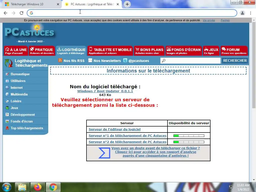Open a new tab with the plus button
Image resolution: width=256 pixels, height=192 pixels.
click(127, 4)
